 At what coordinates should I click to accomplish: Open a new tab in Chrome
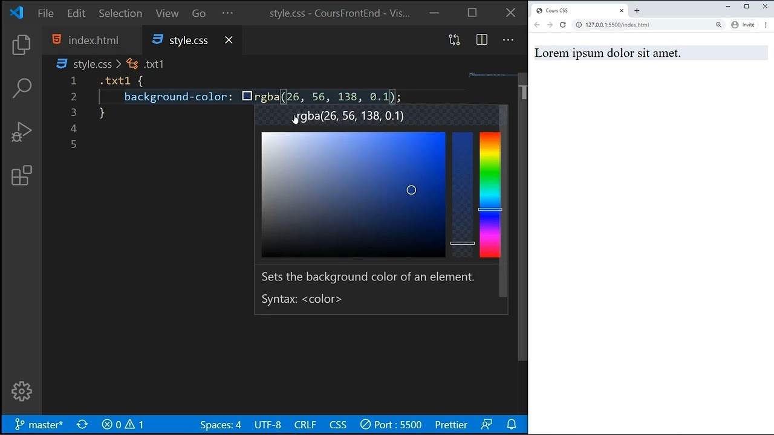637,10
